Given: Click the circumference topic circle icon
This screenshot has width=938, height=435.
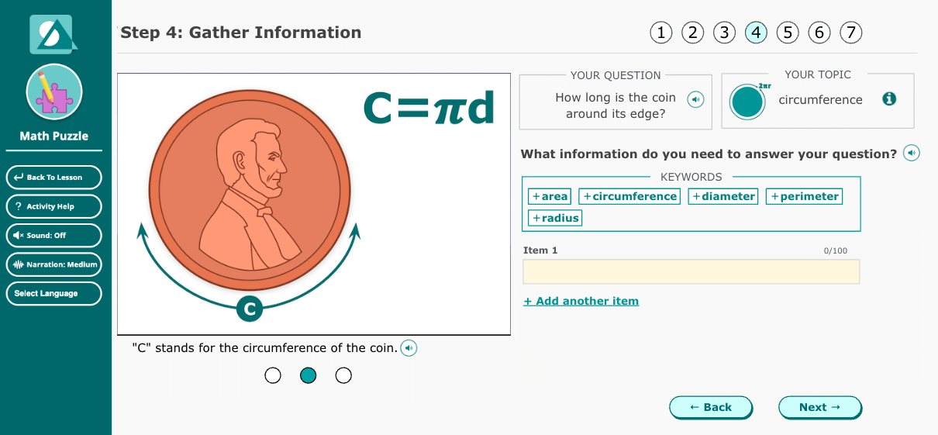Looking at the screenshot, I should click(x=747, y=102).
